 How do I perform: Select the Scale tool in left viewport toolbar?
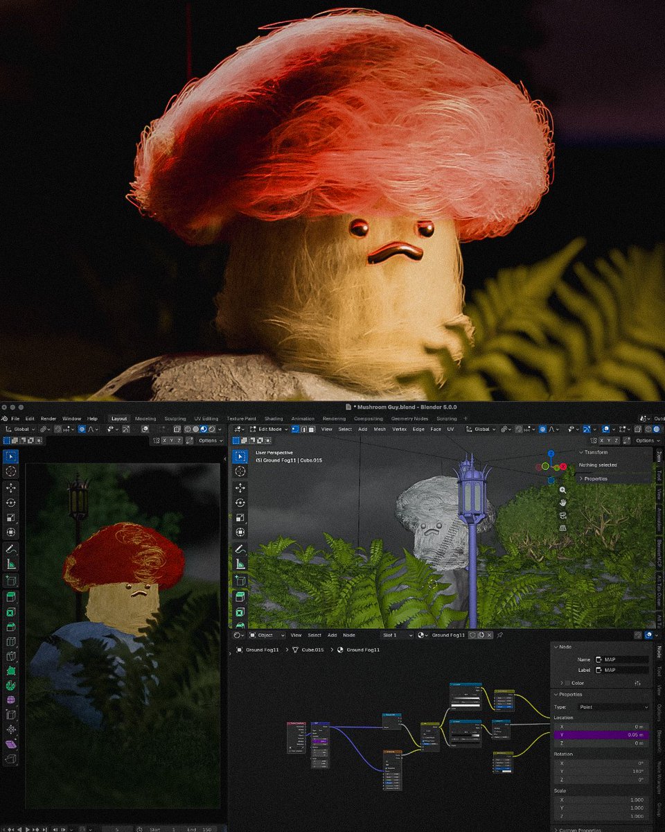[x=10, y=518]
